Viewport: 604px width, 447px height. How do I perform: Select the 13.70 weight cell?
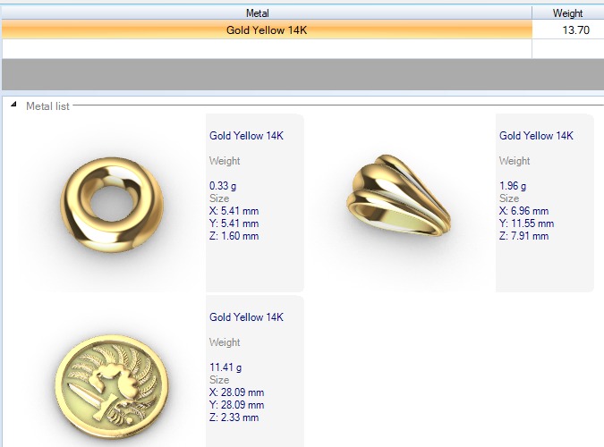click(x=568, y=30)
